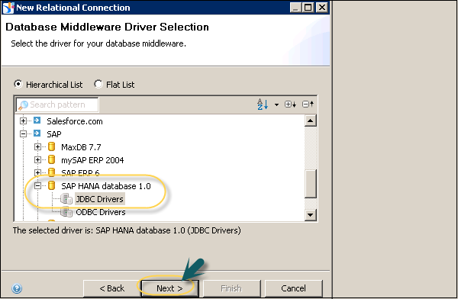Expand the mySAP ERP 2004 node

[37, 159]
